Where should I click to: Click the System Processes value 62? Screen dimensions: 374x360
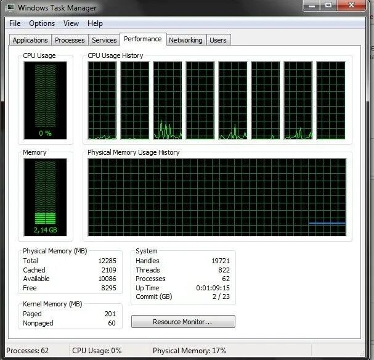(x=226, y=279)
